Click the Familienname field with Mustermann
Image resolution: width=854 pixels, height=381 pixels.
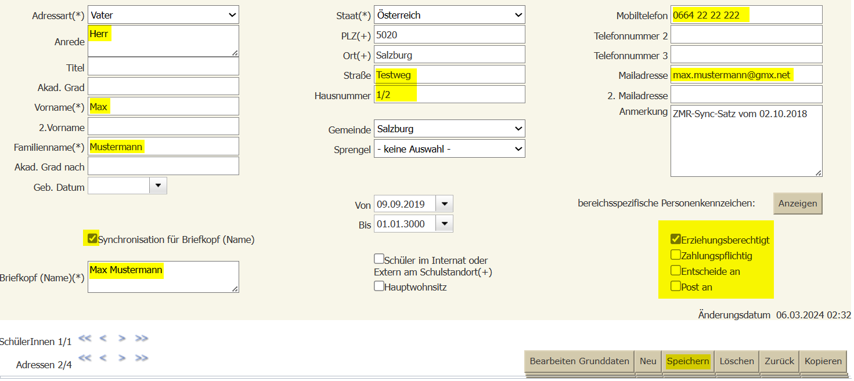click(x=163, y=147)
